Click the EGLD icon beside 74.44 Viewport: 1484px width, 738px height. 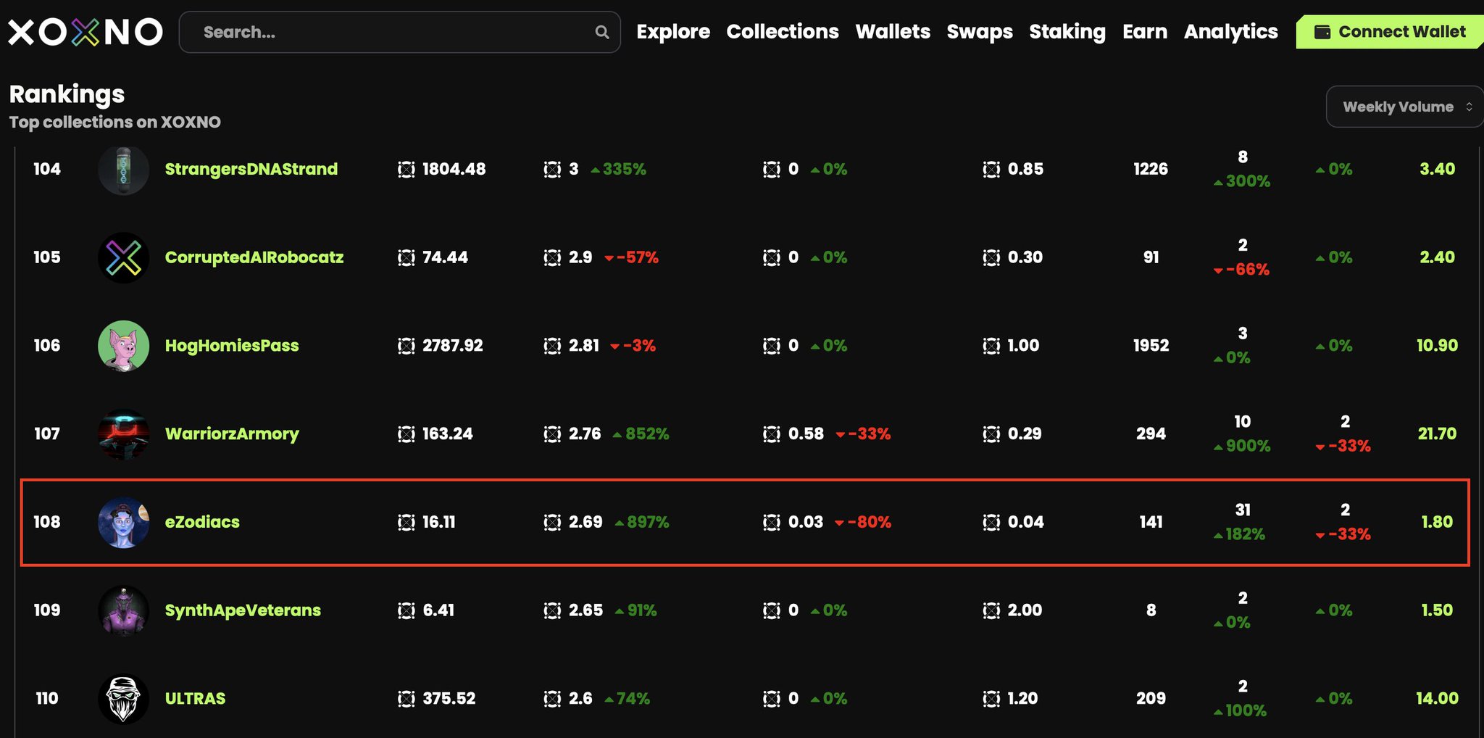(x=407, y=257)
